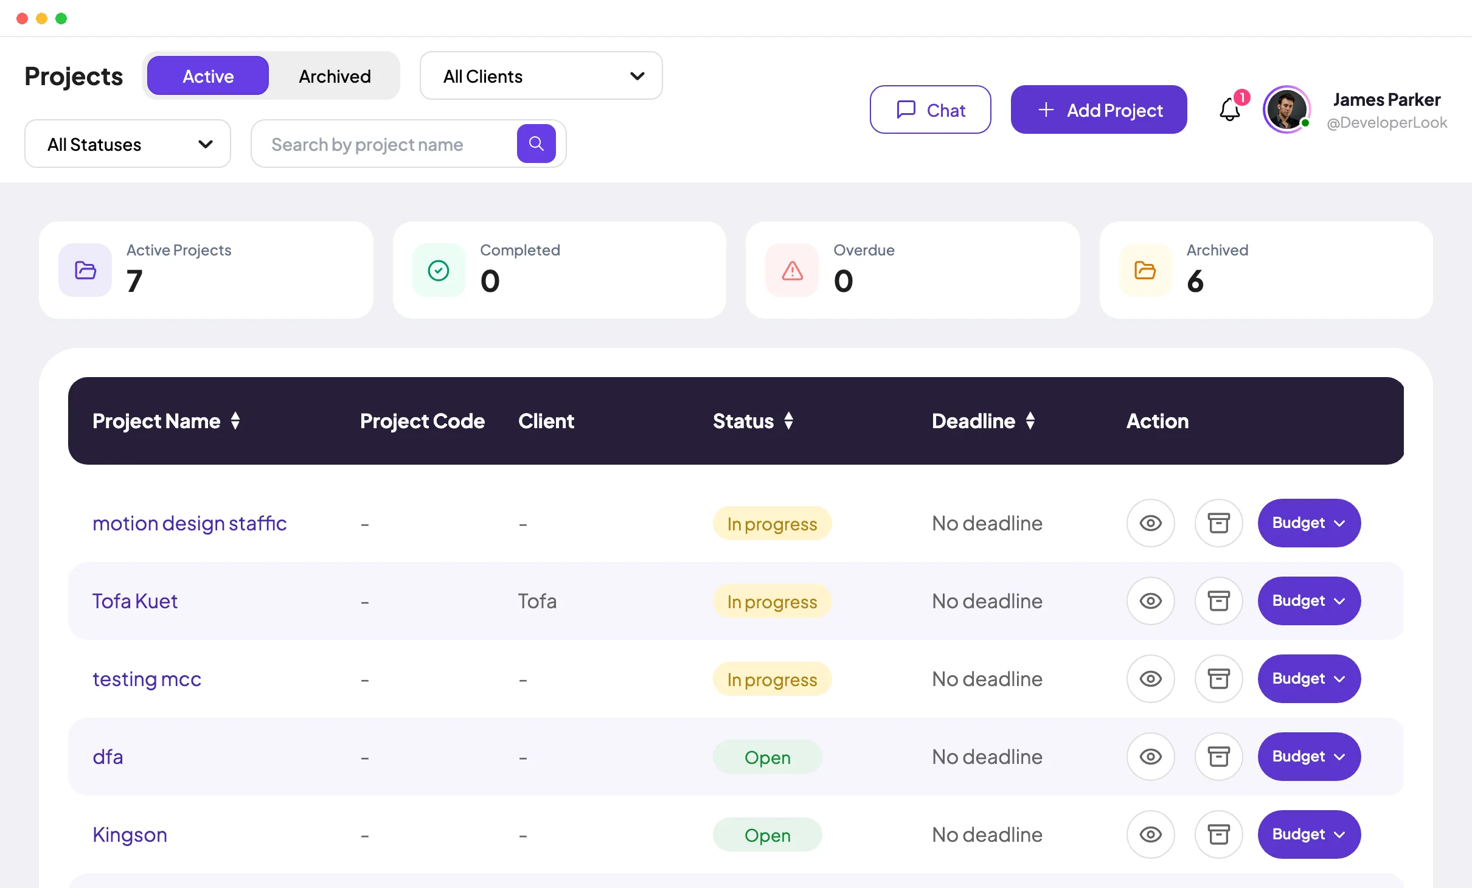Expand Budget menu for Tofa Kuet

[1309, 601]
